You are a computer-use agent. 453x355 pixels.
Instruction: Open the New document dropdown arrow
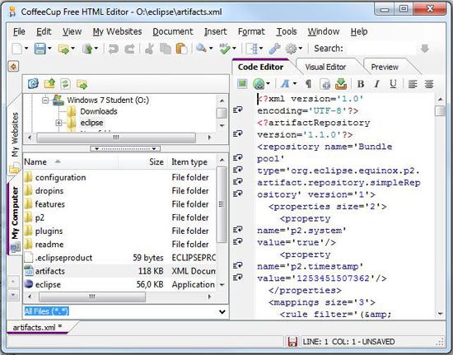point(26,49)
